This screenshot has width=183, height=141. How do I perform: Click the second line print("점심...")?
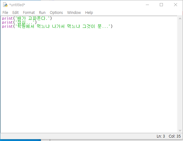20,22
